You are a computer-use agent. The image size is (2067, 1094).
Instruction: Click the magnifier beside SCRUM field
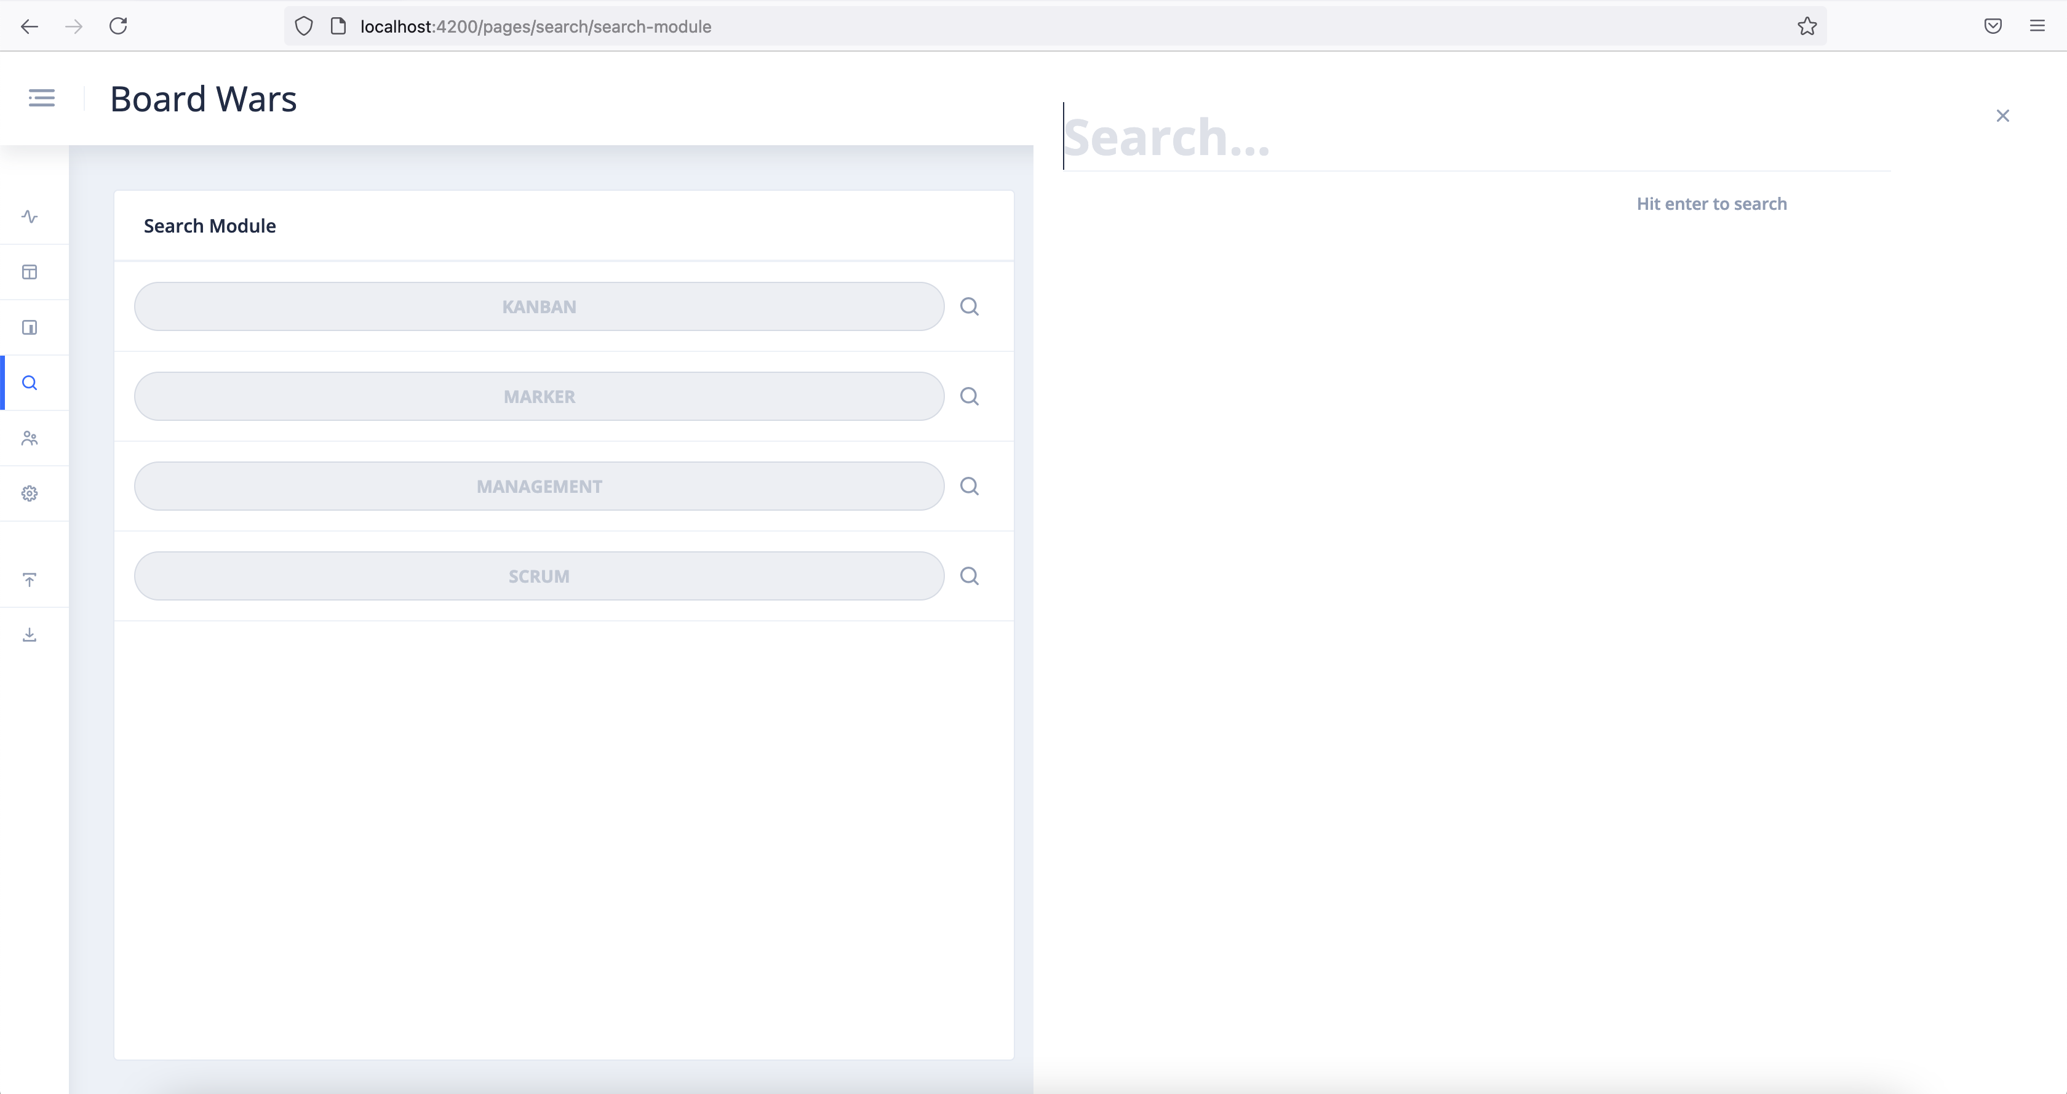[x=970, y=577]
